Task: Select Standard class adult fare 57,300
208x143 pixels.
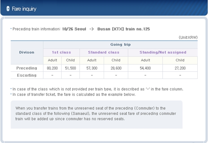Action: [92, 68]
